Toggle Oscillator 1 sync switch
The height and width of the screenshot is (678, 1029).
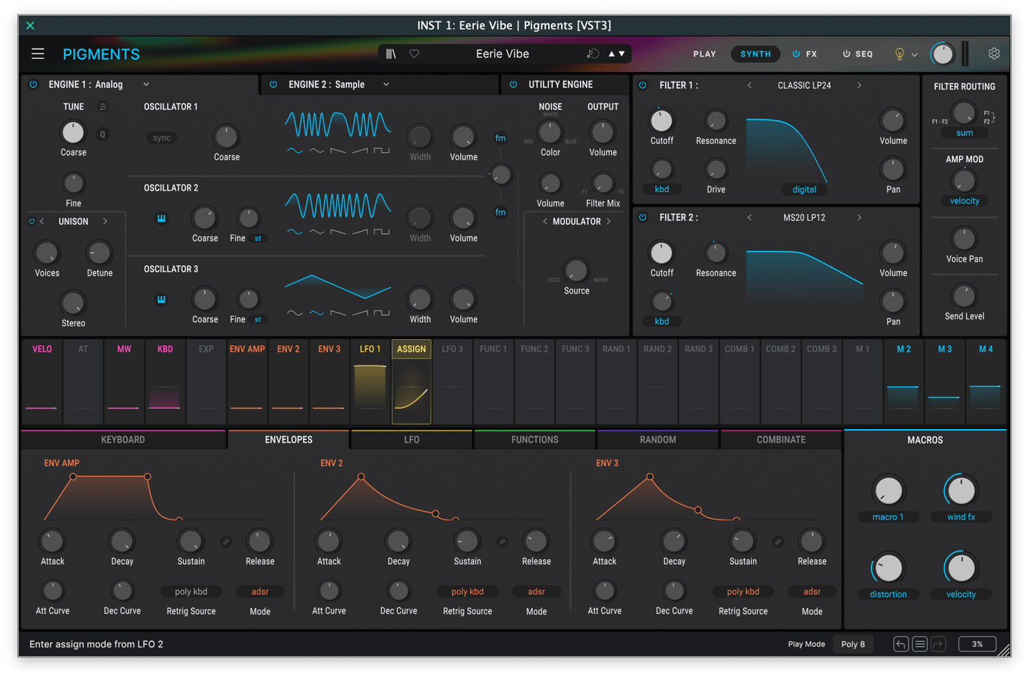[x=162, y=138]
